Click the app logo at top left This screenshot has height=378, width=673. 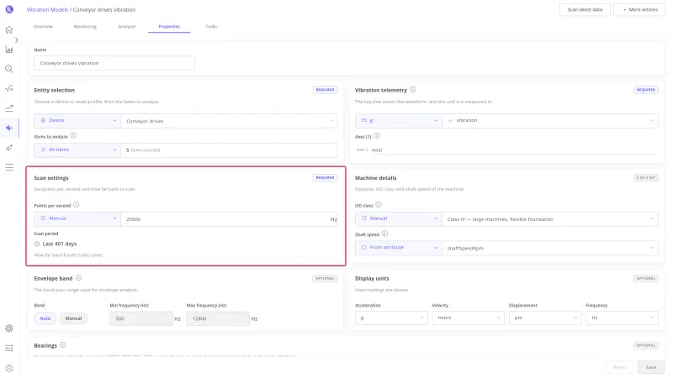[9, 9]
